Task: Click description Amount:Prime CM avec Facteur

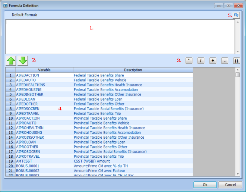Action: 100,171
